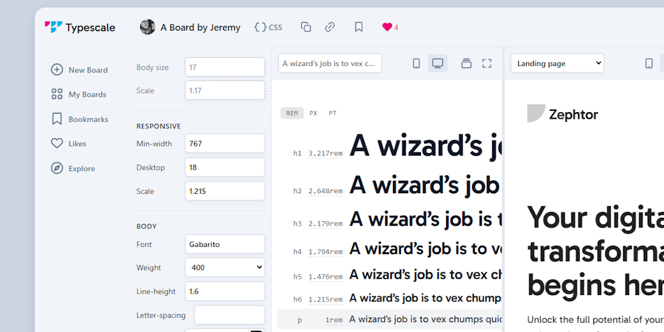Select the PT units tab
Viewport: 664px width, 332px height.
point(333,113)
